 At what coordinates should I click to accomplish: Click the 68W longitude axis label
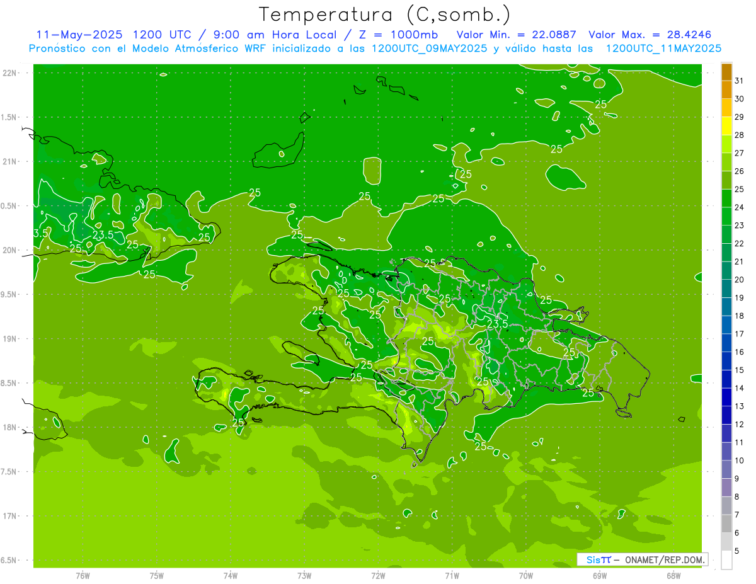(673, 575)
